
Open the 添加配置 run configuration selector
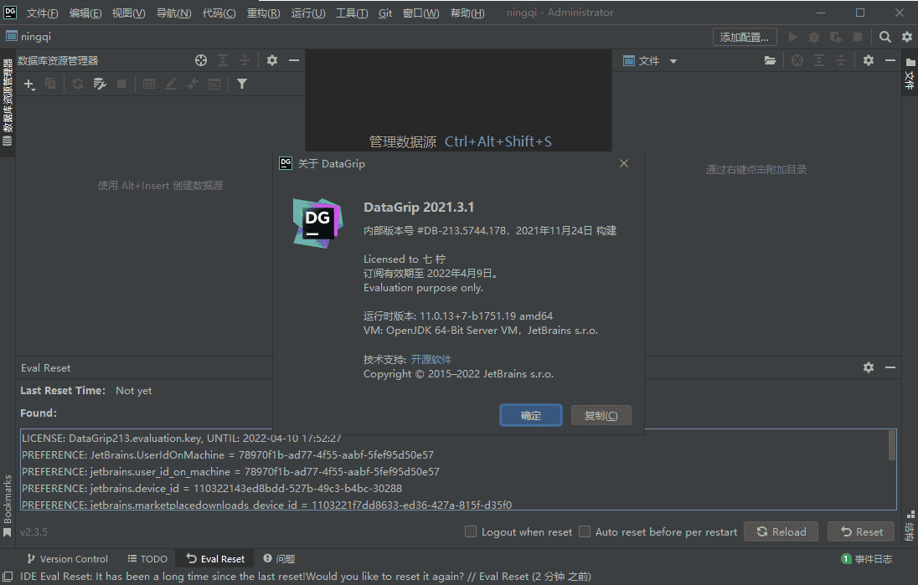745,37
